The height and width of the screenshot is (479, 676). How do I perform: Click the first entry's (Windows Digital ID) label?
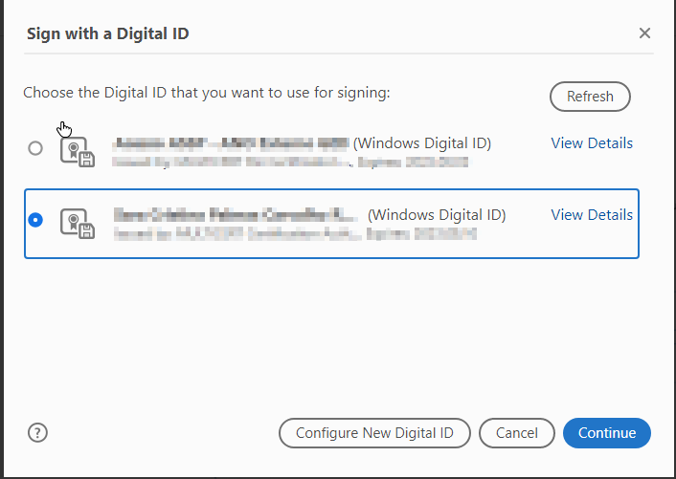(x=422, y=143)
